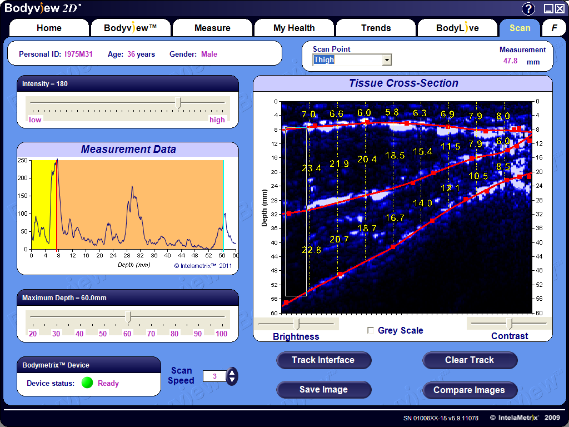Decrease scan speed with down arrow
The width and height of the screenshot is (569, 427).
coord(232,380)
